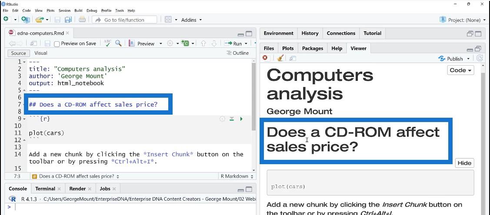The width and height of the screenshot is (490, 215).
Task: Click the Insert new code chunk icon
Action: (x=185, y=43)
